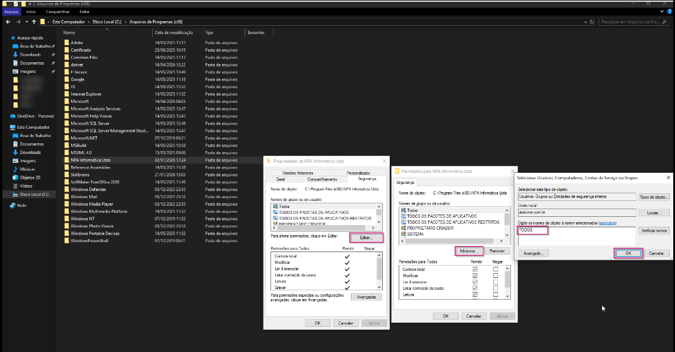The image size is (675, 352).
Task: Toggle Permitir checkbox for Listar conteúdo da pasta
Action: click(475, 289)
